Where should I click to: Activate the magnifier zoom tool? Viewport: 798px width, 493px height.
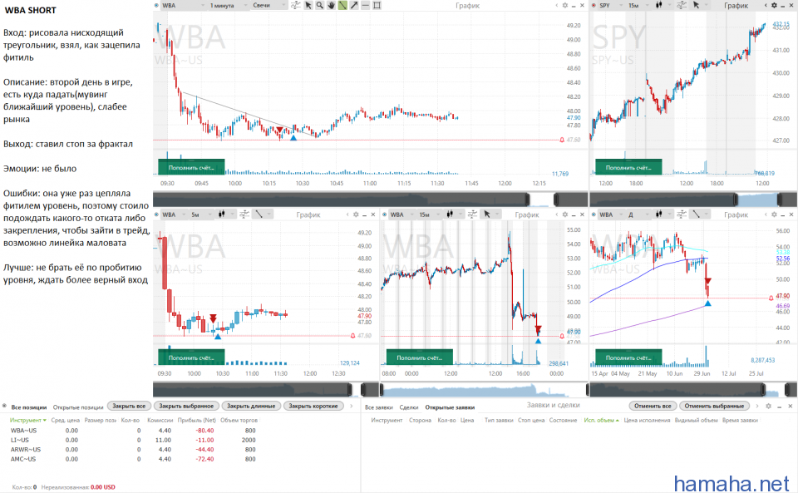click(x=319, y=5)
